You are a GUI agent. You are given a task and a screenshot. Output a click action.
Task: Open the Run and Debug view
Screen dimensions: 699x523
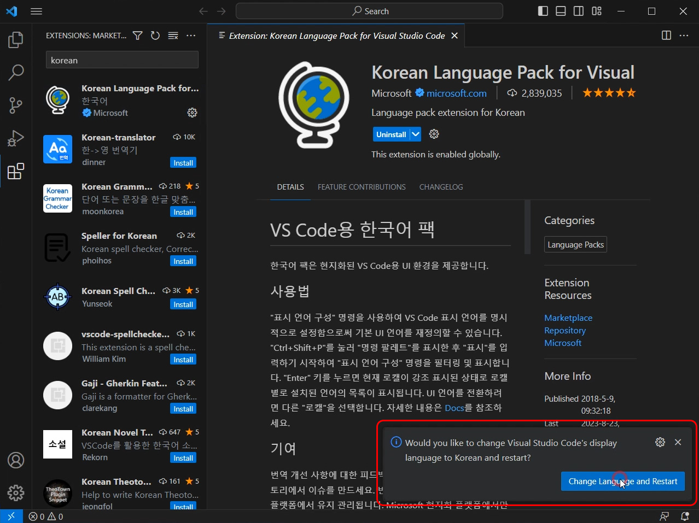click(x=16, y=138)
